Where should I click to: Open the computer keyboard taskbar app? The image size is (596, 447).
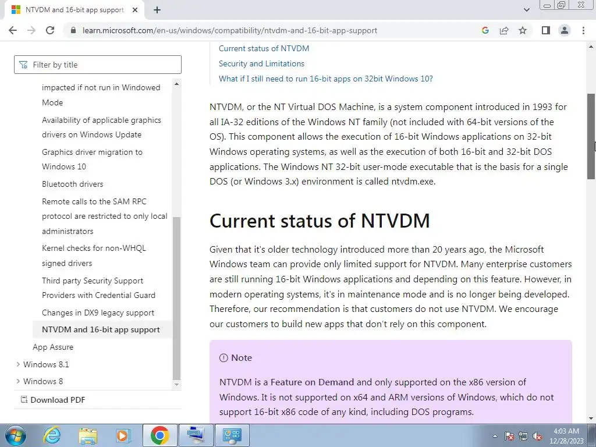196,435
